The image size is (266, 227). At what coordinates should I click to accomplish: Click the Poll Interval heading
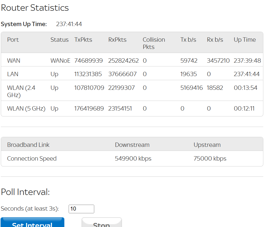(x=26, y=192)
